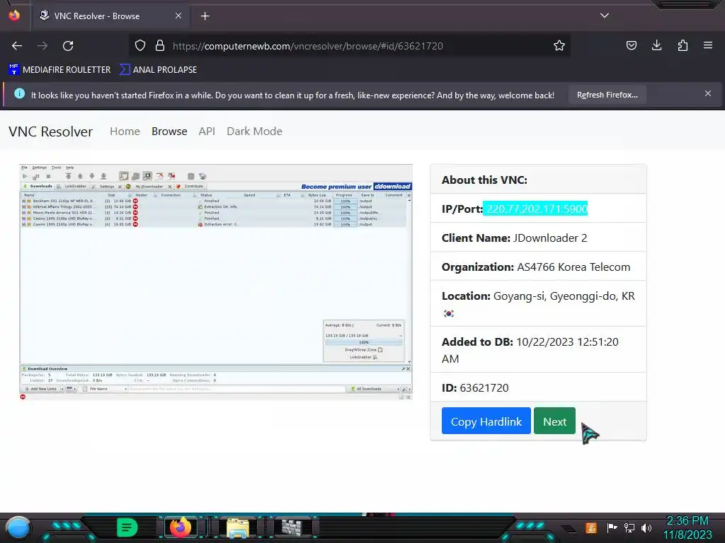
Task: Click the notification info icon
Action: tap(19, 94)
